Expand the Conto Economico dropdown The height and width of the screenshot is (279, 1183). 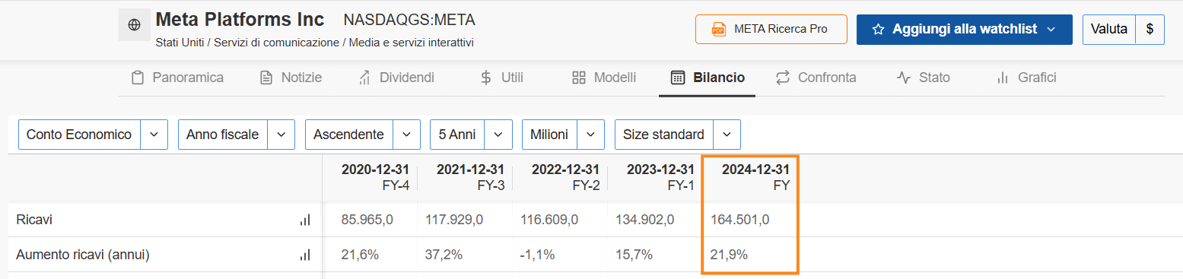(x=93, y=135)
